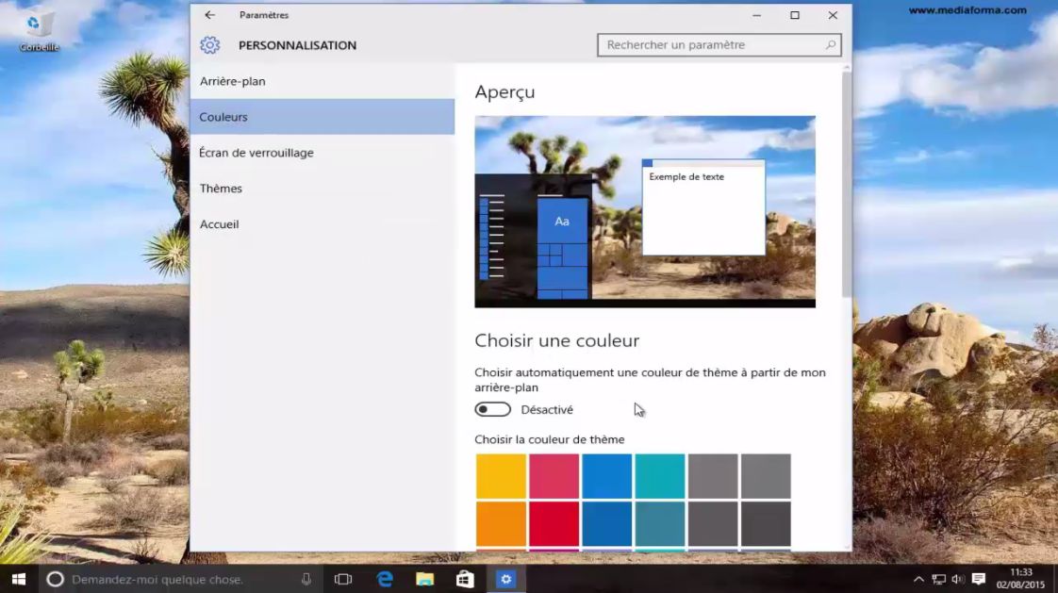1058x593 pixels.
Task: Click the search magnifier button
Action: click(829, 44)
